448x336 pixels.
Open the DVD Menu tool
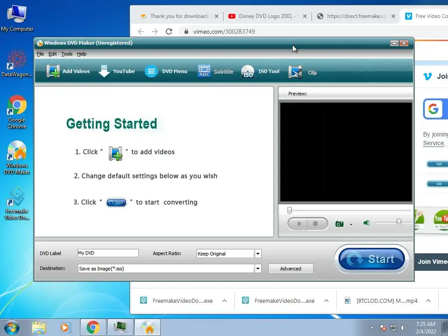[x=166, y=71]
